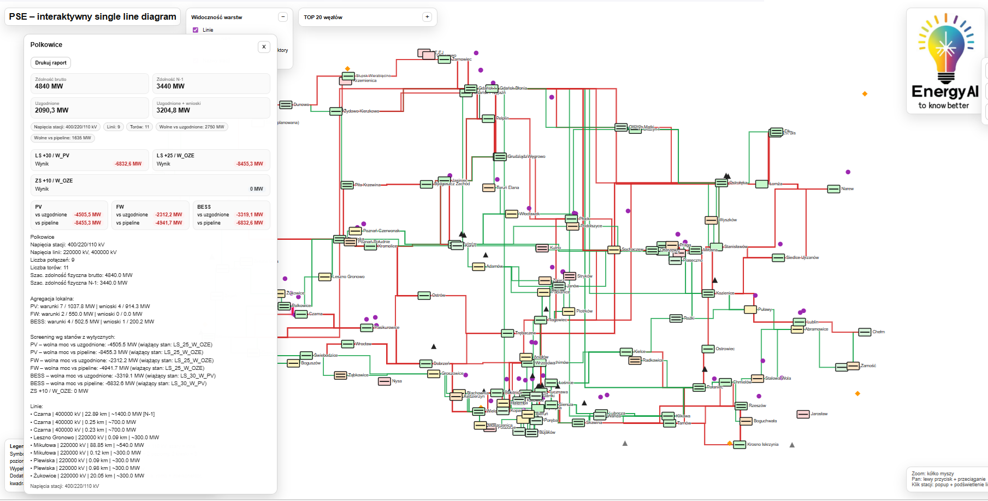The width and height of the screenshot is (988, 501).
Task: Select the Siedlce Ujrzanów station node
Action: [x=778, y=258]
